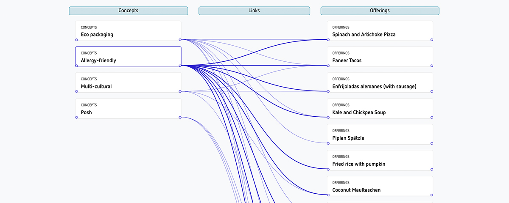
Task: Click the right connector port of Paneer Tacos
Action: pos(432,66)
